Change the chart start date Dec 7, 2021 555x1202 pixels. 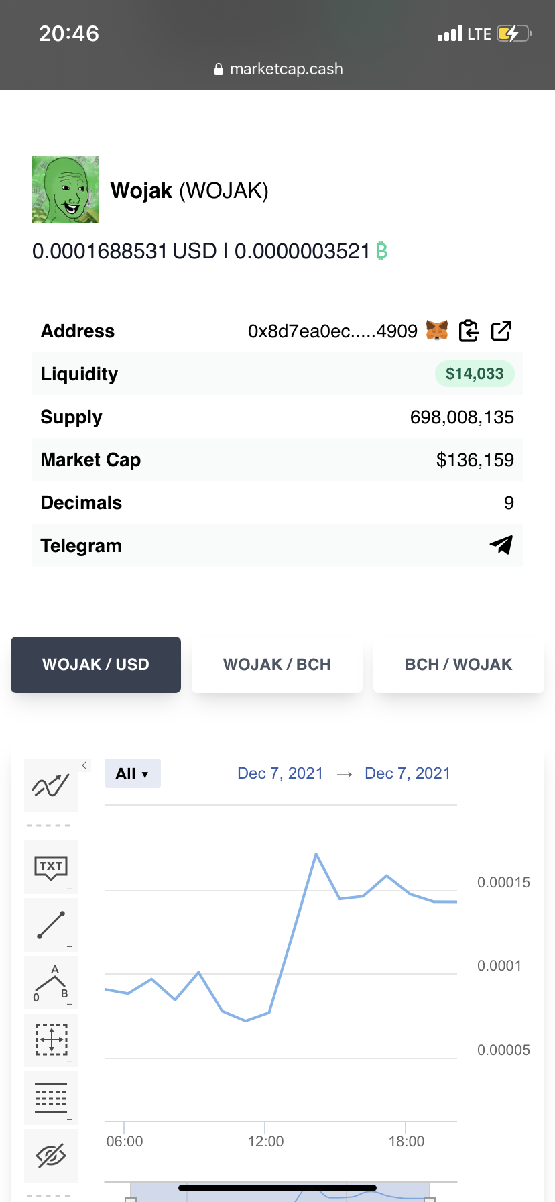click(x=280, y=773)
